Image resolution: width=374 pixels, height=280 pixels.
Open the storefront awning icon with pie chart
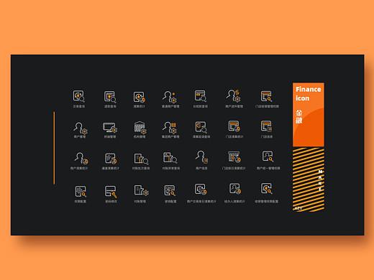pyautogui.click(x=234, y=157)
